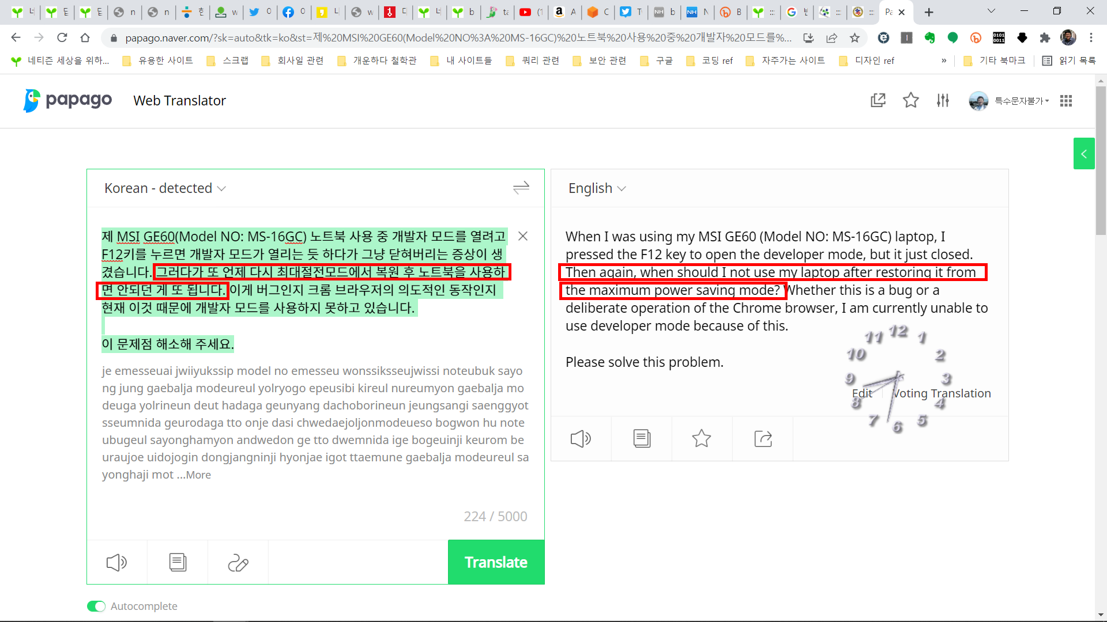Reload the current page

pyautogui.click(x=62, y=37)
